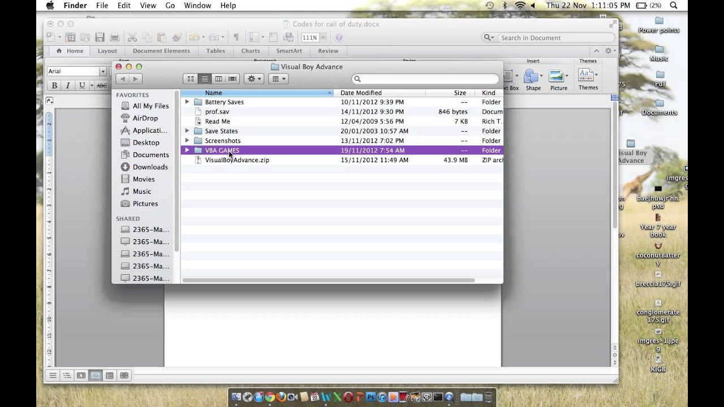This screenshot has width=724, height=407.
Task: Switch to Document Elements tab
Action: coord(161,51)
